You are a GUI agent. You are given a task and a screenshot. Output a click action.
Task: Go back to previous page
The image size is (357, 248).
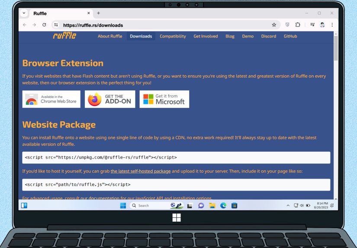click(x=25, y=25)
